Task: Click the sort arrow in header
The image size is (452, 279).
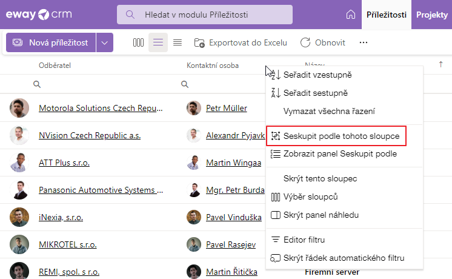Action: coord(440,64)
